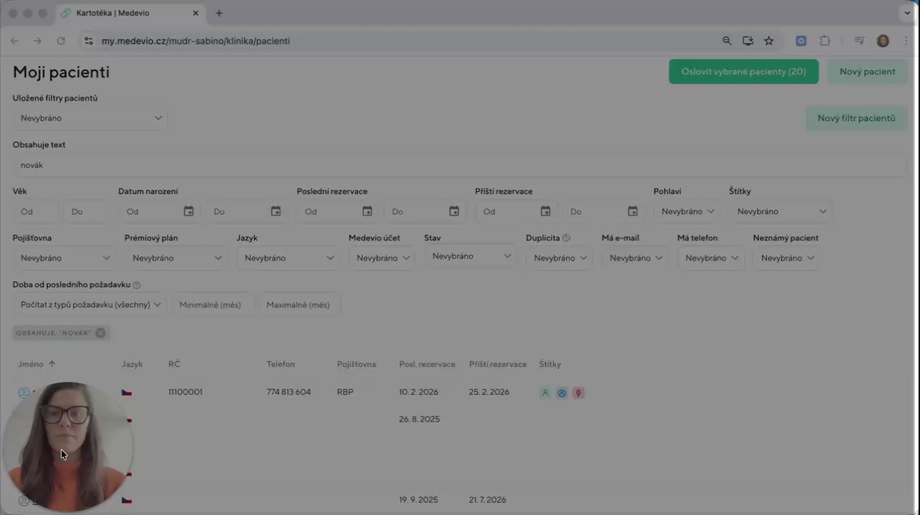
Task: Open the browser extensions puzzle icon
Action: [825, 41]
